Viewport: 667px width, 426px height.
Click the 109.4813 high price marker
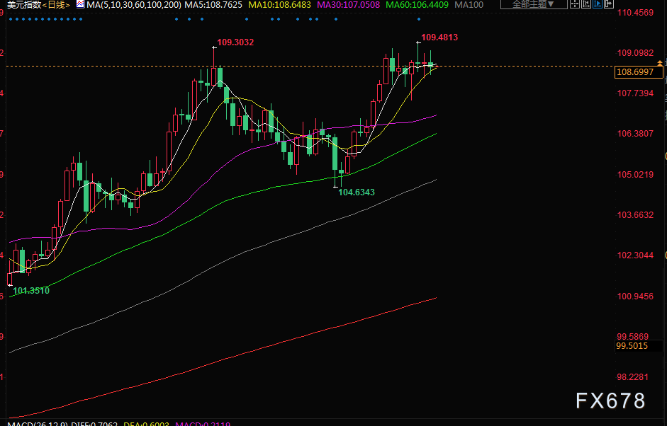(439, 37)
